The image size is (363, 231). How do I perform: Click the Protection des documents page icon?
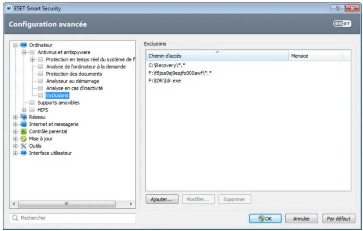[40, 74]
